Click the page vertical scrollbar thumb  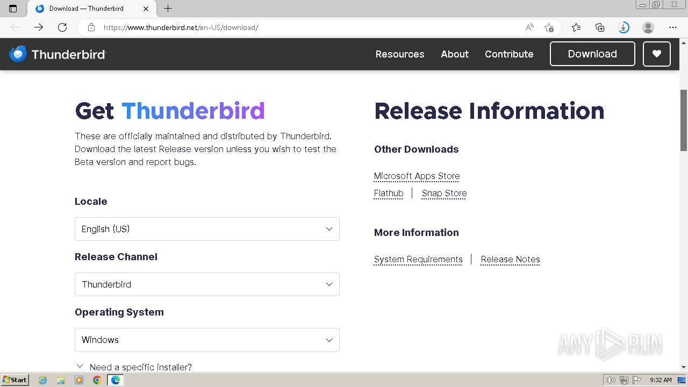(684, 120)
